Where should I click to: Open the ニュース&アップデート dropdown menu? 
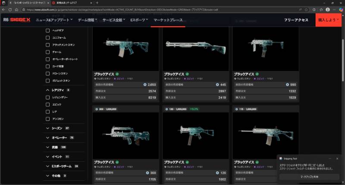(x=54, y=20)
